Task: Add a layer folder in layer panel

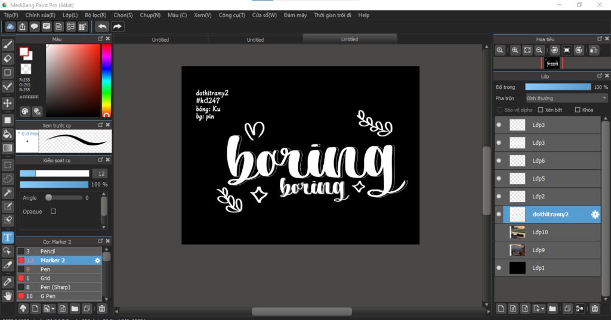Action: pyautogui.click(x=552, y=309)
